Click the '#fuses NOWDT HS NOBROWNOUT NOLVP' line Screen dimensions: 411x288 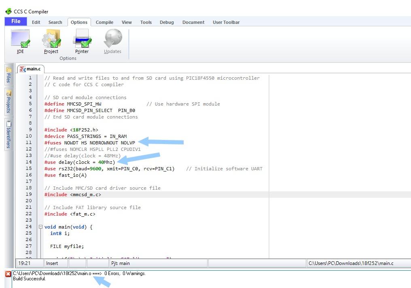pos(90,143)
